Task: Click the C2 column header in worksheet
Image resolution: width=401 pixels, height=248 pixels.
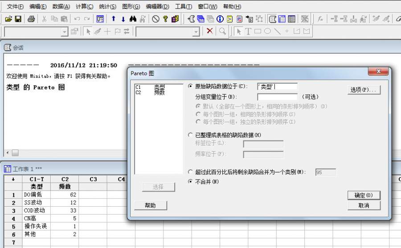Action: (x=65, y=179)
